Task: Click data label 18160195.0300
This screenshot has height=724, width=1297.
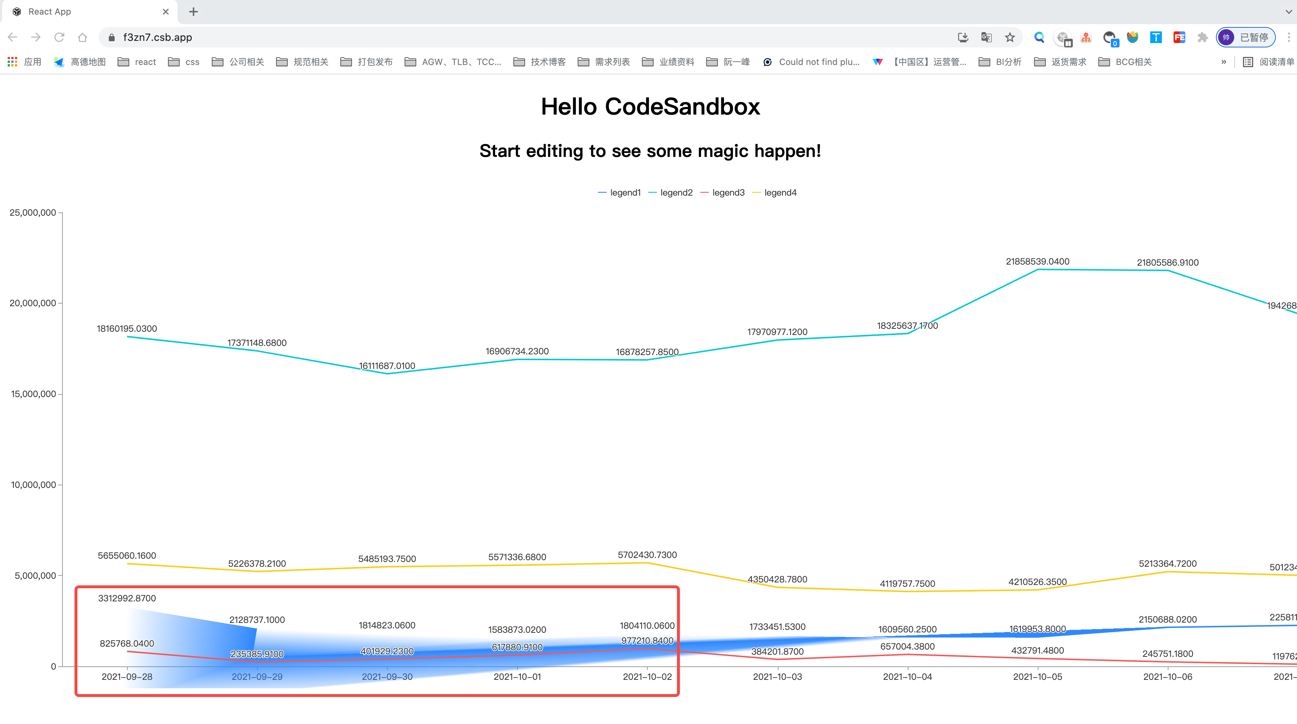Action: [x=127, y=328]
